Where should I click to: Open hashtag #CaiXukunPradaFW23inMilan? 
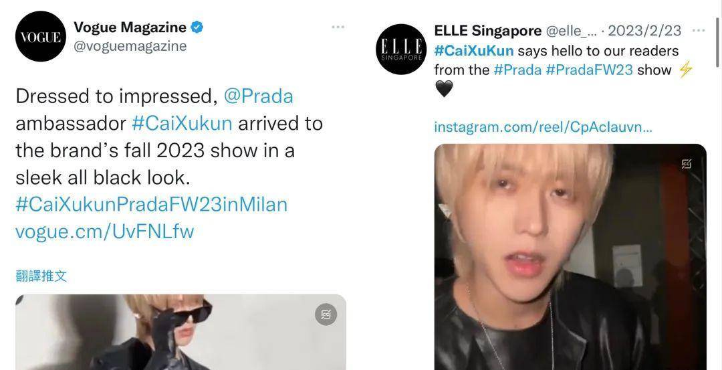[x=152, y=205]
